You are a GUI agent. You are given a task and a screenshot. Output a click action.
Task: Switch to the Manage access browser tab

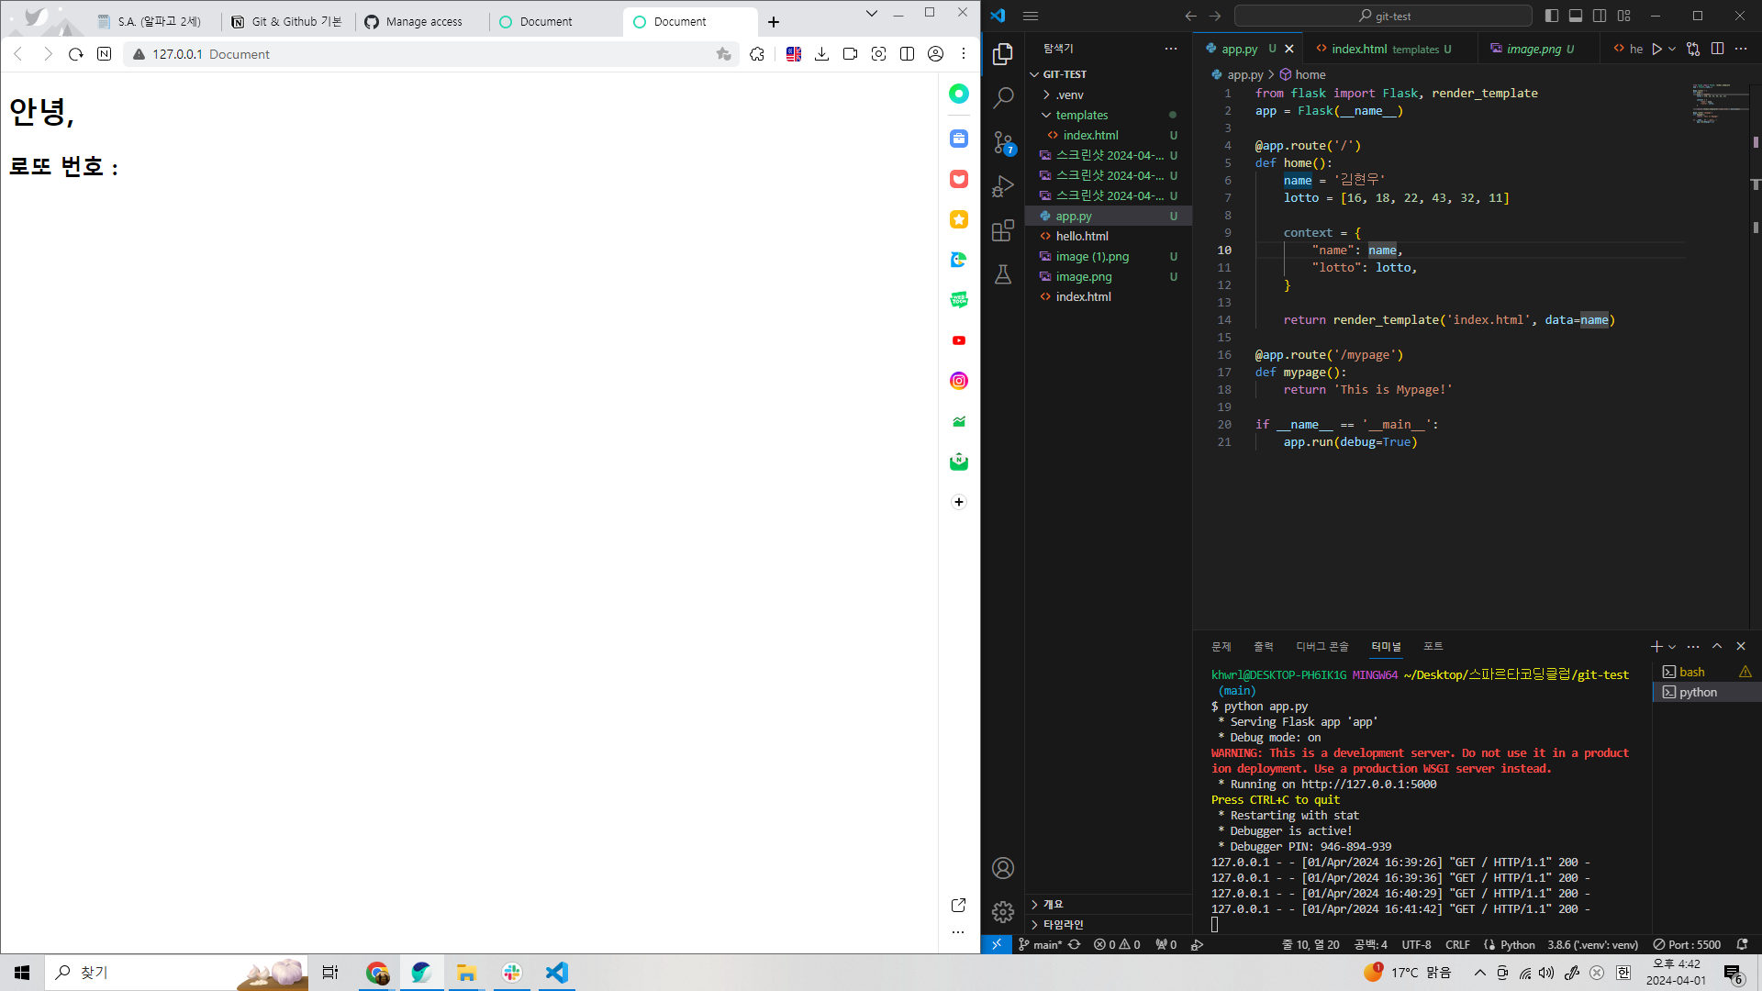coord(422,21)
